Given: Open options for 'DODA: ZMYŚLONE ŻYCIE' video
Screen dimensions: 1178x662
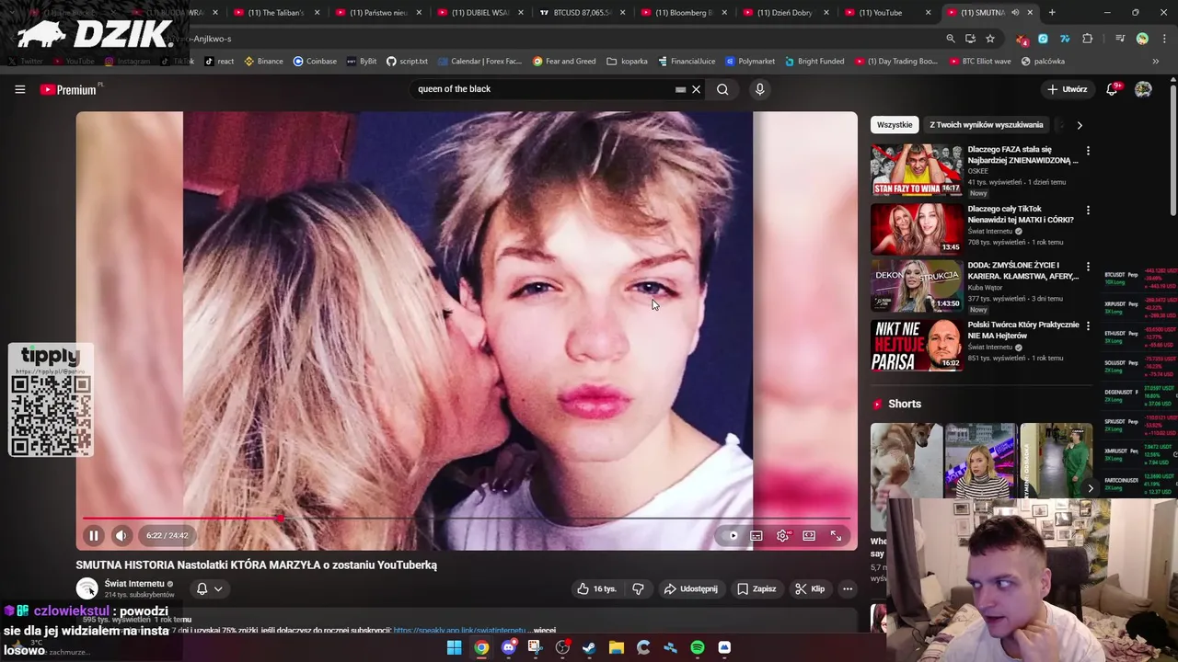Looking at the screenshot, I should [1088, 267].
